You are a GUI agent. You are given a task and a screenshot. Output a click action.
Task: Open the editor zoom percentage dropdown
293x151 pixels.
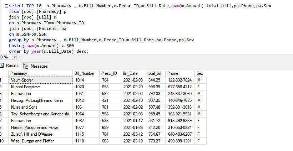pyautogui.click(x=5, y=57)
